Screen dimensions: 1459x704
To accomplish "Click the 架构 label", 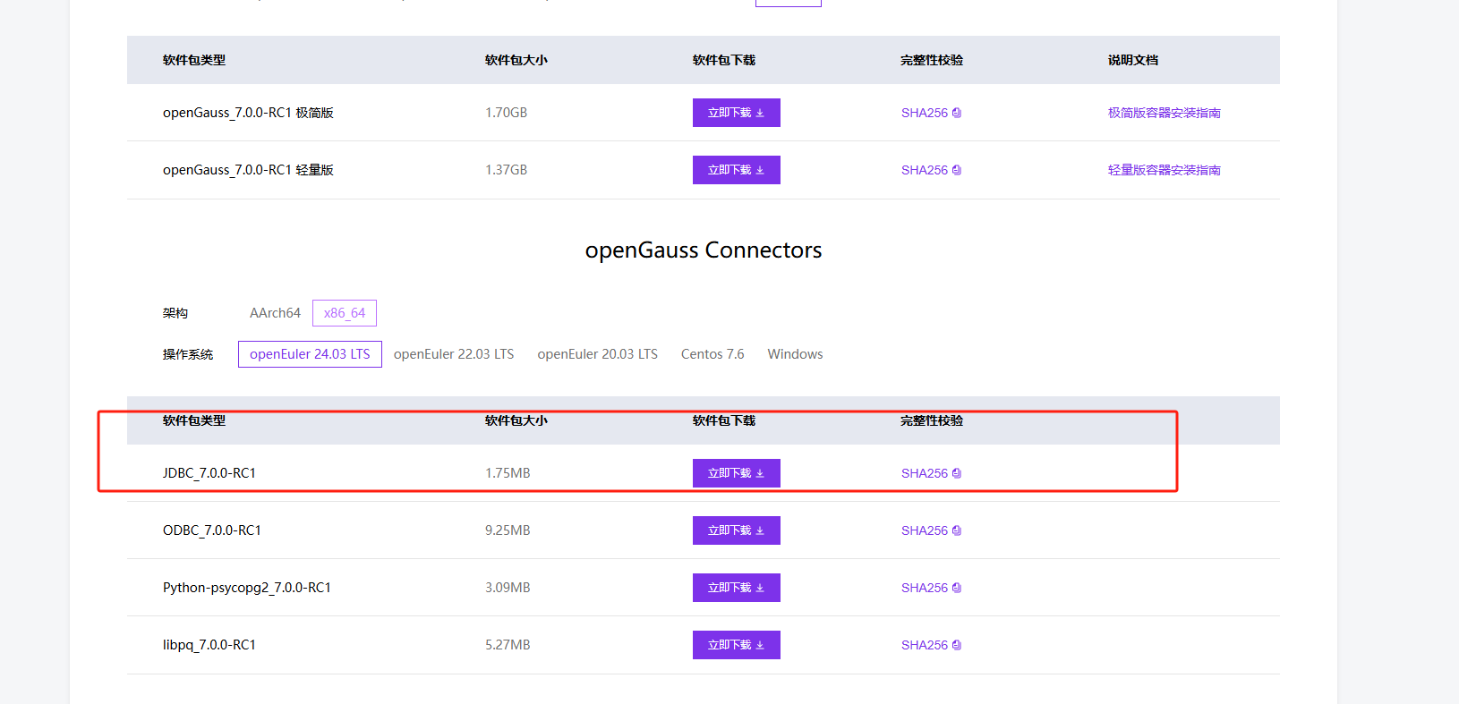I will [x=175, y=313].
